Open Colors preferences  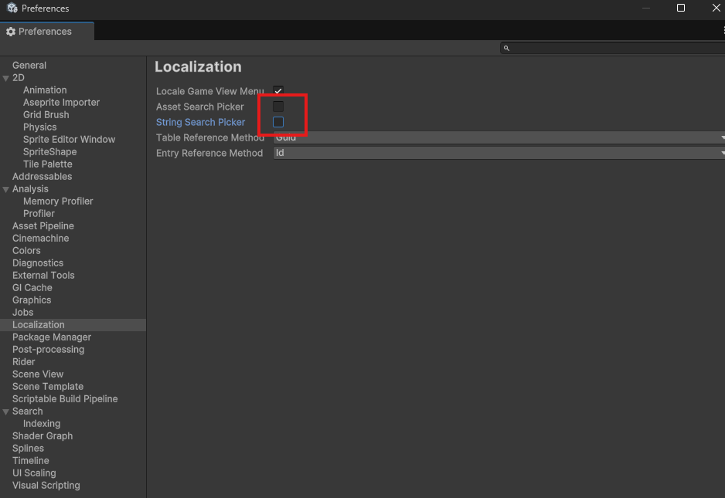point(26,251)
